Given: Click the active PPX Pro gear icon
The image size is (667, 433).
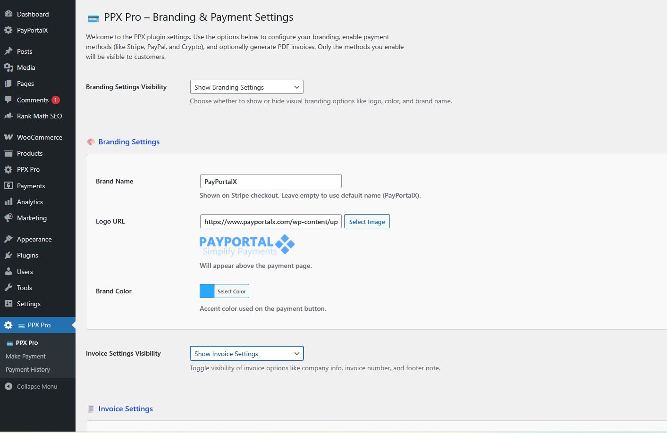Looking at the screenshot, I should click(8, 325).
